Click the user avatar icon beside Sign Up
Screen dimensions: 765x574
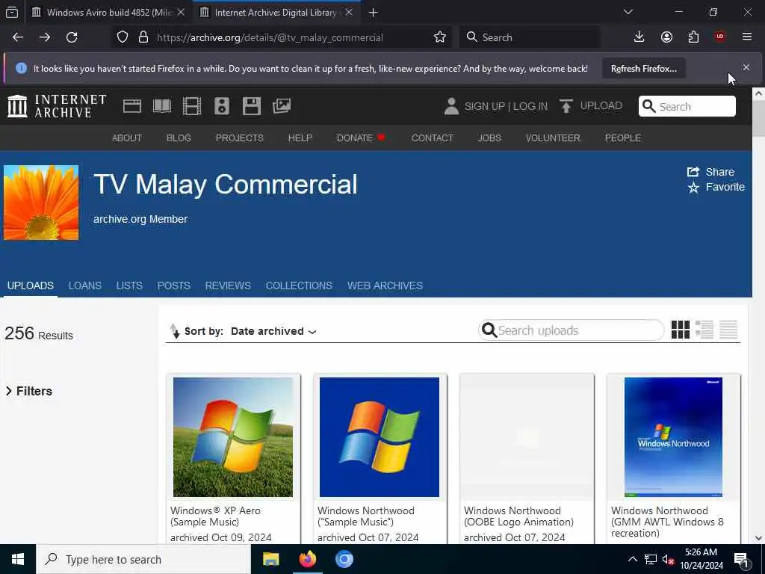coord(451,106)
